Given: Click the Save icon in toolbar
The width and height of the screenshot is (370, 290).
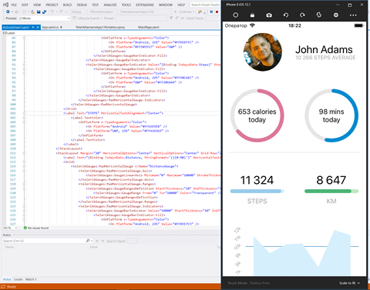Looking at the screenshot, I should [39, 12].
